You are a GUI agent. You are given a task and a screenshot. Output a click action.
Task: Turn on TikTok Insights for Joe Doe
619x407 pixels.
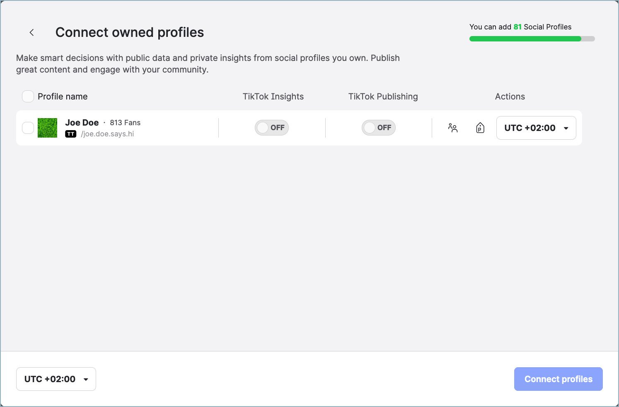tap(272, 128)
